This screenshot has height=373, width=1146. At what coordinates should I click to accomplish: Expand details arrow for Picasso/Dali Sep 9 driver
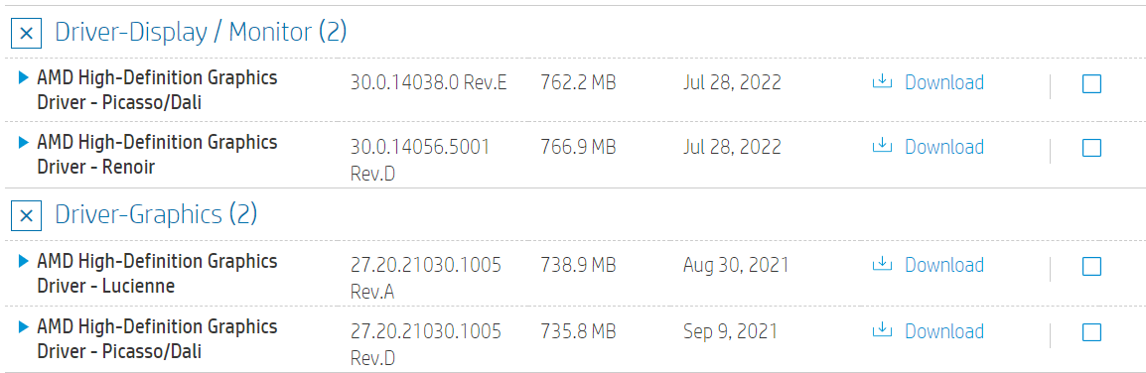pyautogui.click(x=24, y=324)
